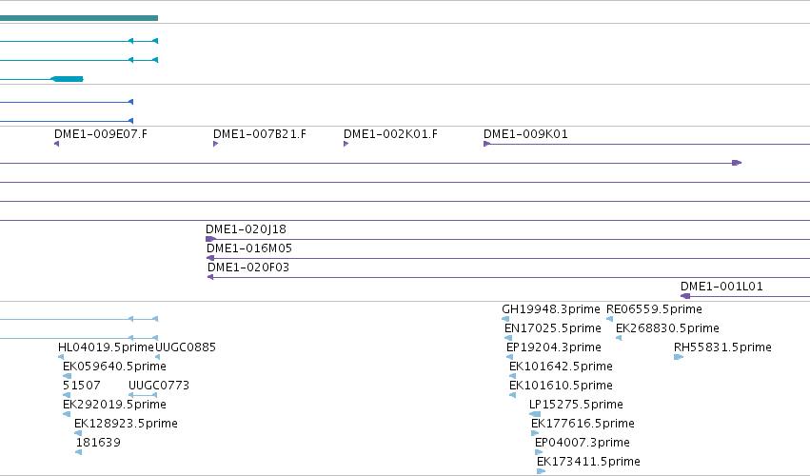Click the DME1-009E07.F arrow marker

57,144
